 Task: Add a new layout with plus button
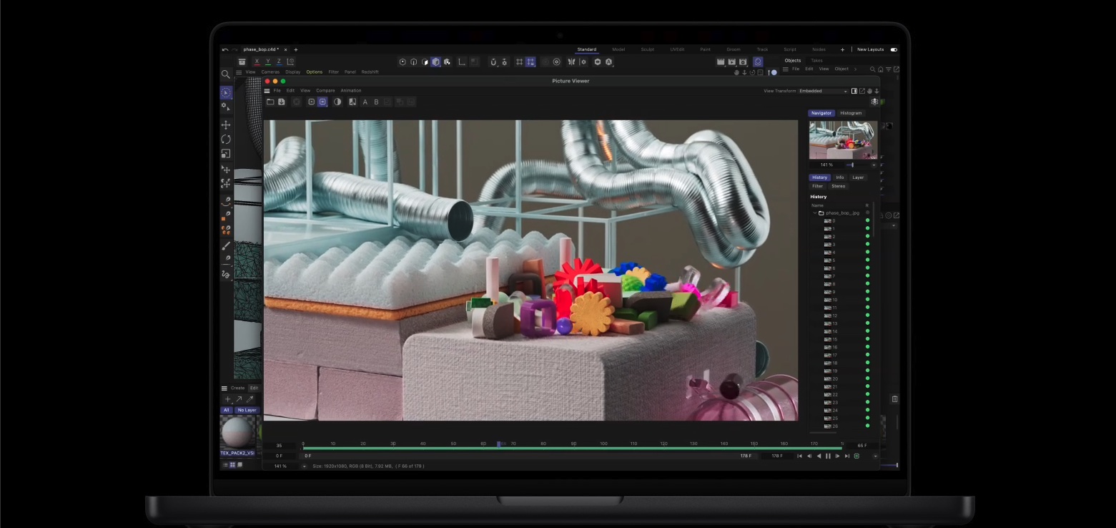(x=842, y=49)
